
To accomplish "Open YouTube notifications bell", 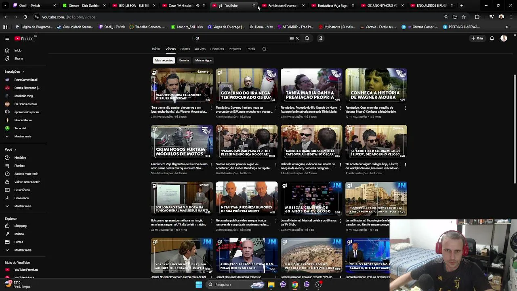I will (492, 38).
